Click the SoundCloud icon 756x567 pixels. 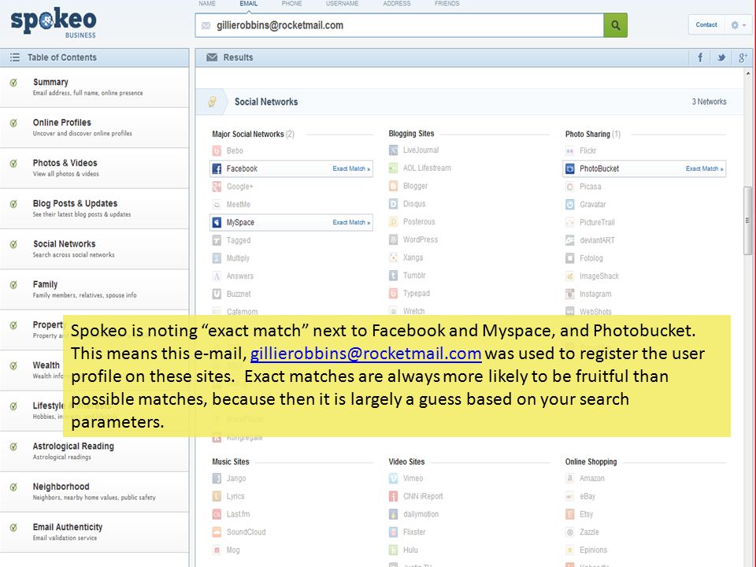[217, 532]
